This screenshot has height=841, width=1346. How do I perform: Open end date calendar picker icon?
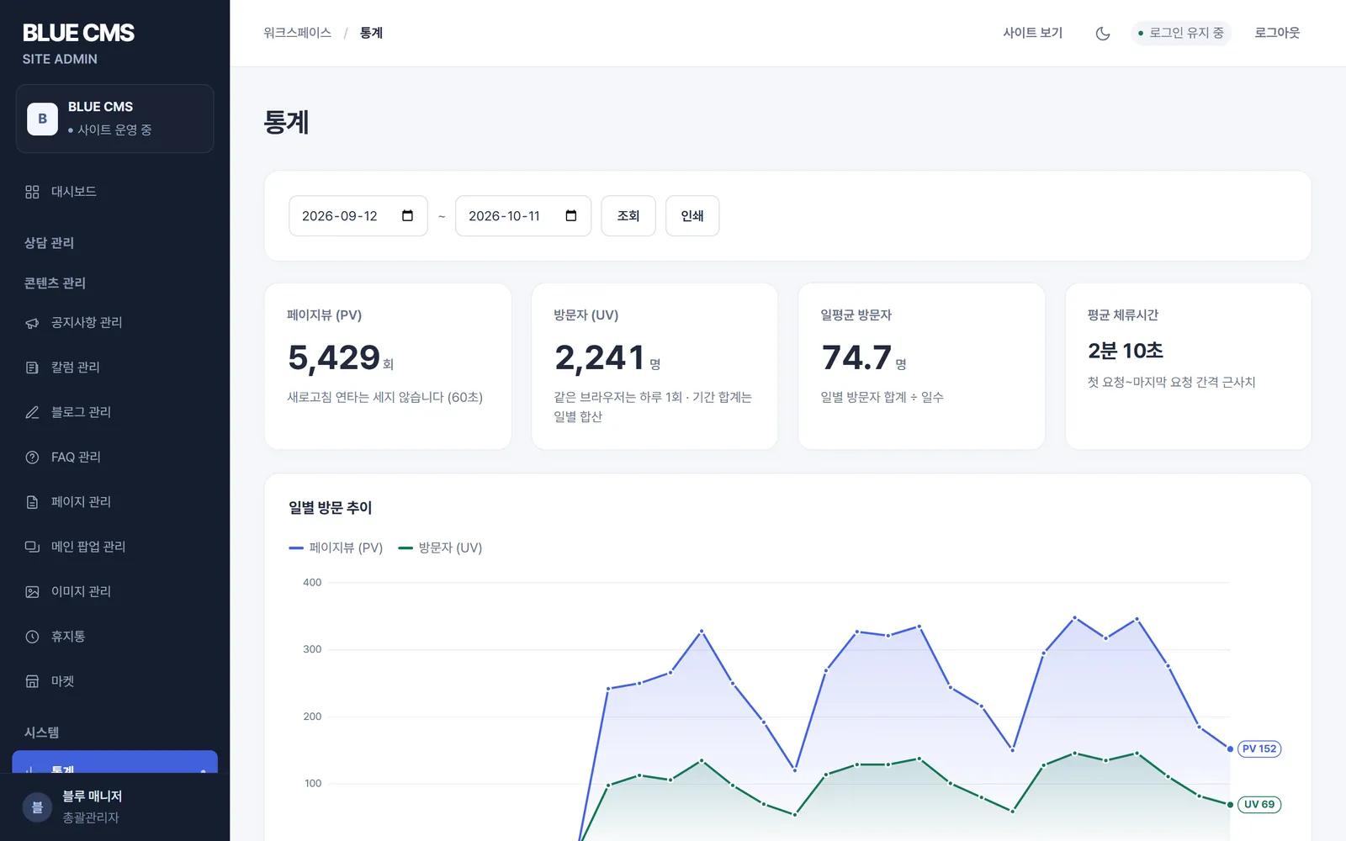pos(571,216)
